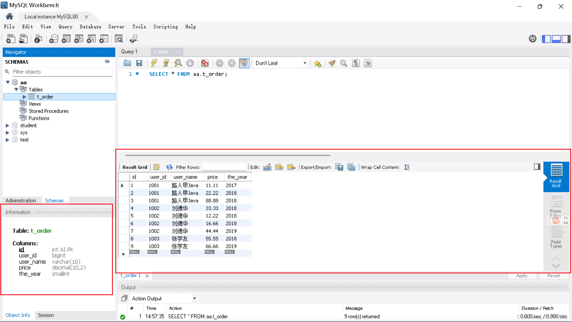Expand the student schema tree node
This screenshot has height=322, width=572.
(x=7, y=126)
